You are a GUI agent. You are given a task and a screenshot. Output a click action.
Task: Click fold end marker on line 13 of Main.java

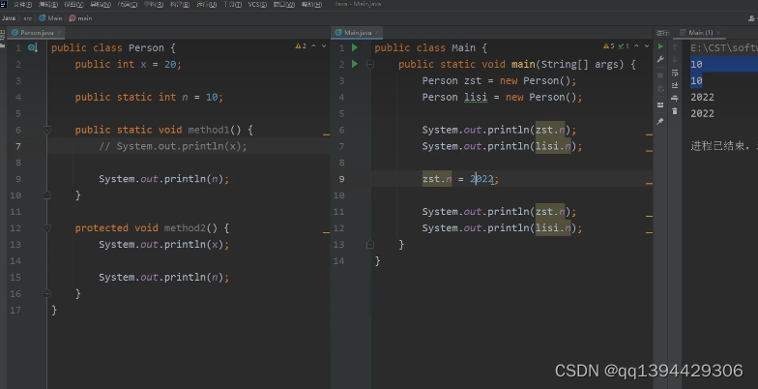(369, 244)
